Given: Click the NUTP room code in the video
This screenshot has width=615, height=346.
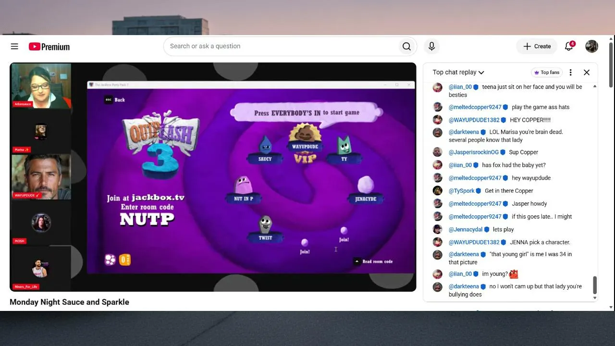Looking at the screenshot, I should click(x=147, y=219).
